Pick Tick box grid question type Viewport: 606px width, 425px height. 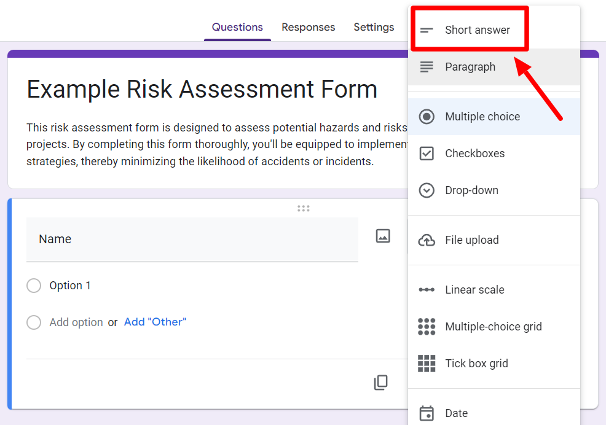click(494, 364)
